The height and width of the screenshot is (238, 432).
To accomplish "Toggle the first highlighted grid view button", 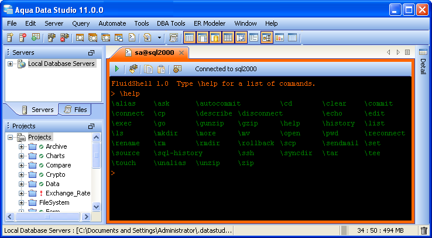I will [x=189, y=37].
